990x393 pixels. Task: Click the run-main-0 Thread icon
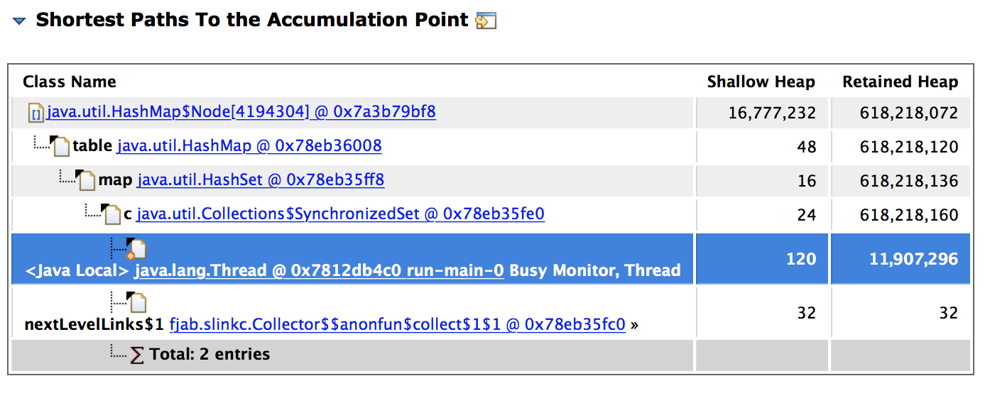(x=136, y=249)
